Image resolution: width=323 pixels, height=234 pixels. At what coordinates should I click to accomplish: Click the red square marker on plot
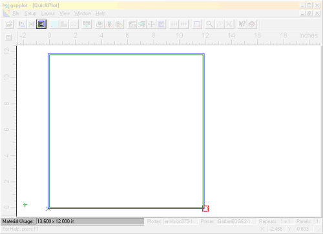(x=205, y=209)
